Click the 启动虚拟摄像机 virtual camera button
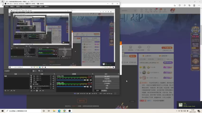This screenshot has width=202, height=113. tap(107, 81)
